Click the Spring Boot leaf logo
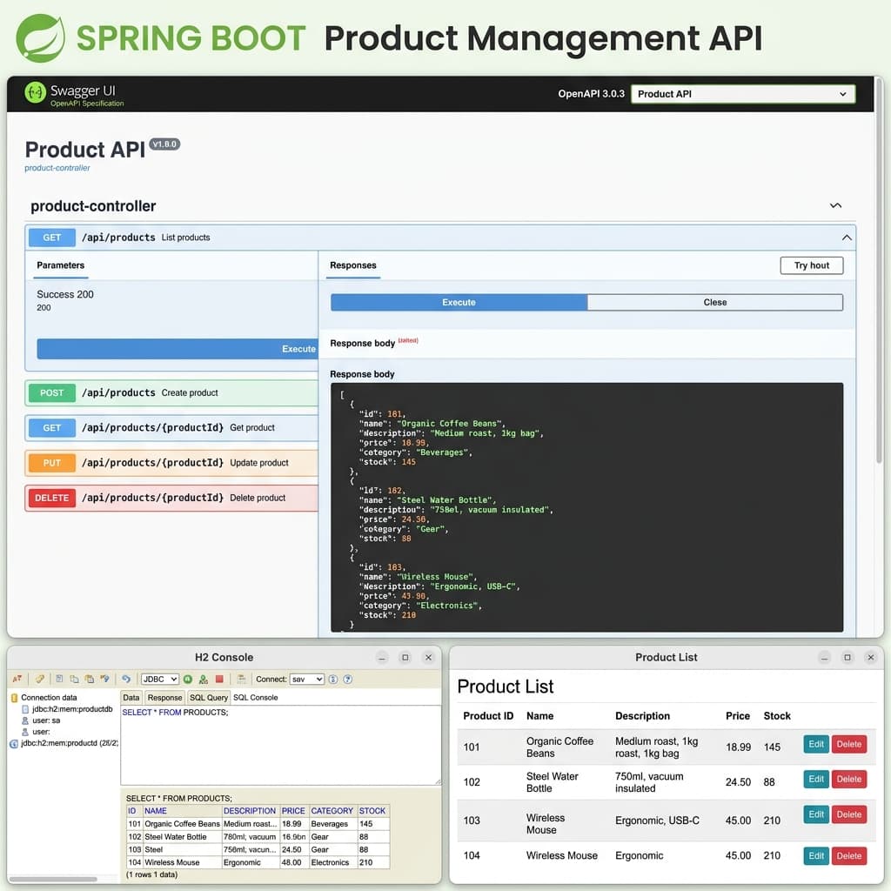This screenshot has height=891, width=891. [x=40, y=38]
